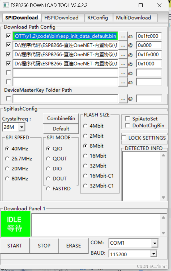This screenshot has height=271, width=171.
Task: Click the 0x000 address field
Action: pos(149,45)
